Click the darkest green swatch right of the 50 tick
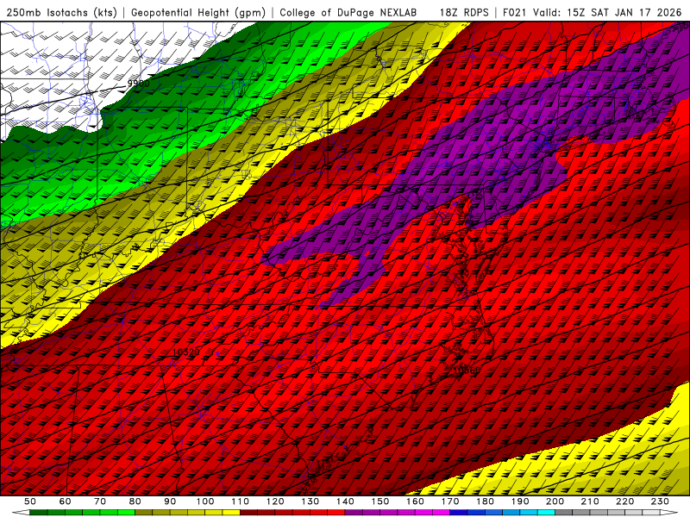 [39, 513]
